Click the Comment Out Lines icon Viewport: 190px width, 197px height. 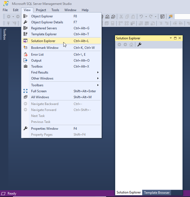tap(161, 23)
